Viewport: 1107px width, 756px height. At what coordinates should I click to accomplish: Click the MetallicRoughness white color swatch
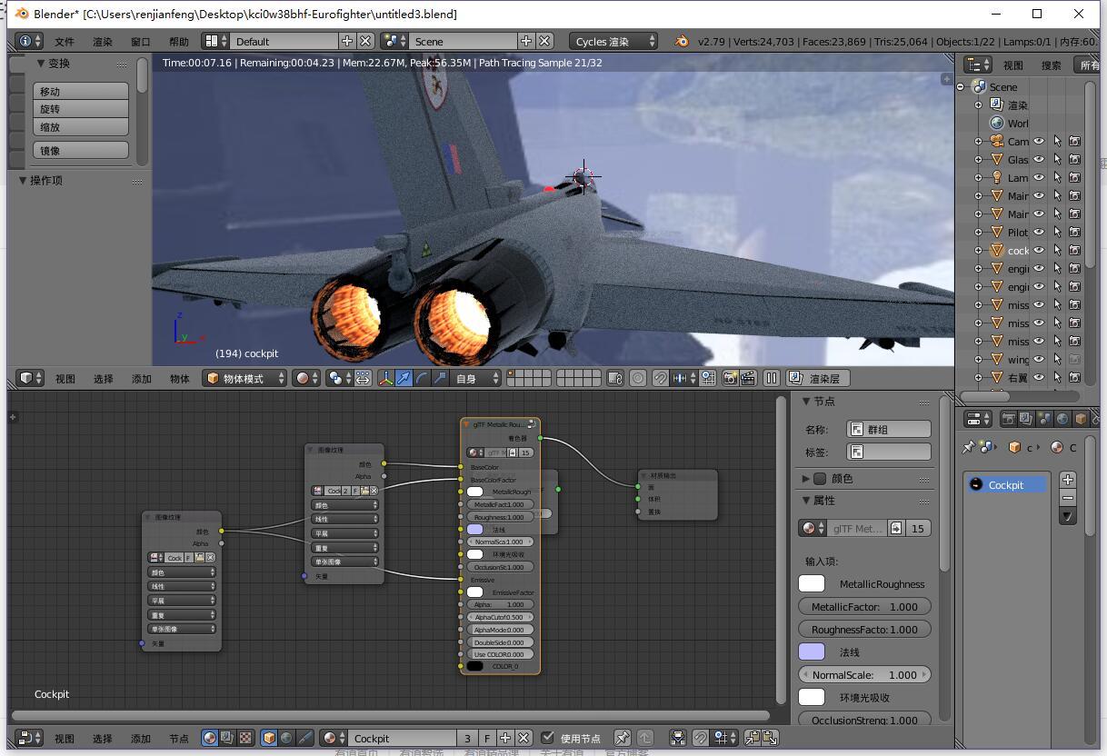pyautogui.click(x=812, y=583)
